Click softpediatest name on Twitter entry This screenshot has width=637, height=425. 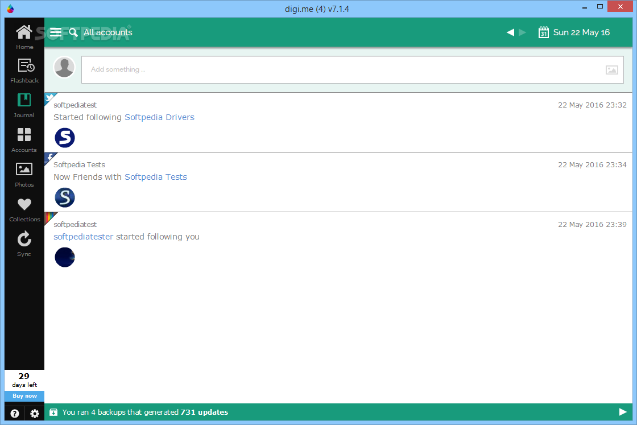[75, 105]
